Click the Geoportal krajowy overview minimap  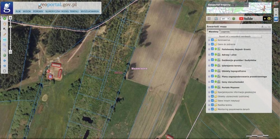tap(239, 8)
